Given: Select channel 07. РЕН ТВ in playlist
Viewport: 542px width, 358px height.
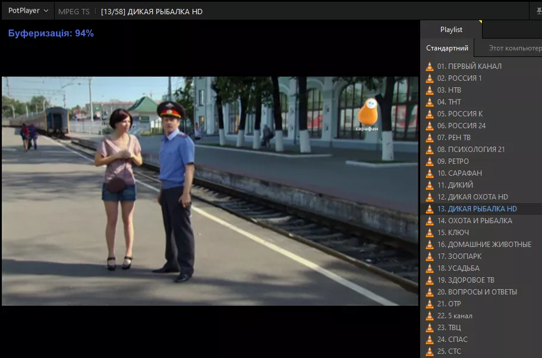Looking at the screenshot, I should tap(481, 138).
